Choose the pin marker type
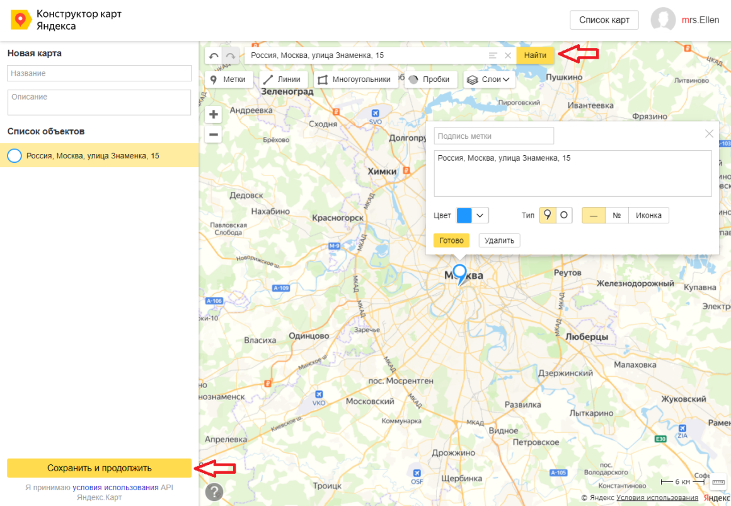Image resolution: width=731 pixels, height=506 pixels. tap(548, 215)
